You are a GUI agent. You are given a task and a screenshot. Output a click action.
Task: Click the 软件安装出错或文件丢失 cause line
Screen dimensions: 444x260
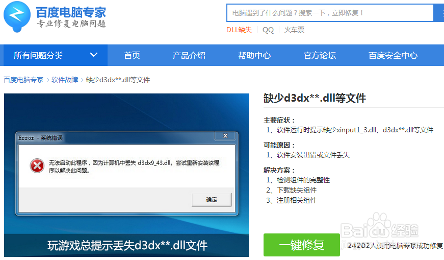click(x=308, y=155)
